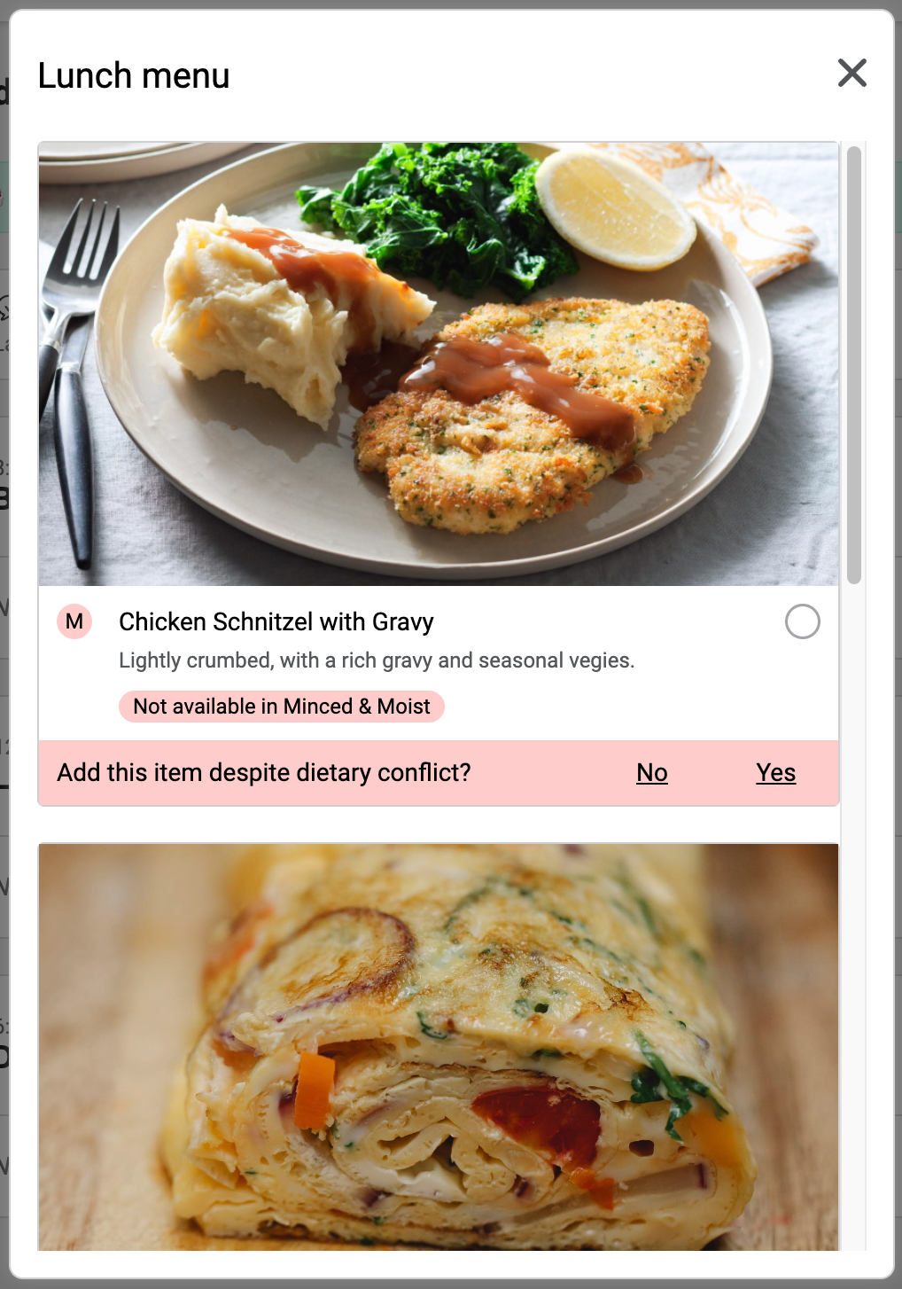Click the lemon wedge in schnitzel photo

616,209
